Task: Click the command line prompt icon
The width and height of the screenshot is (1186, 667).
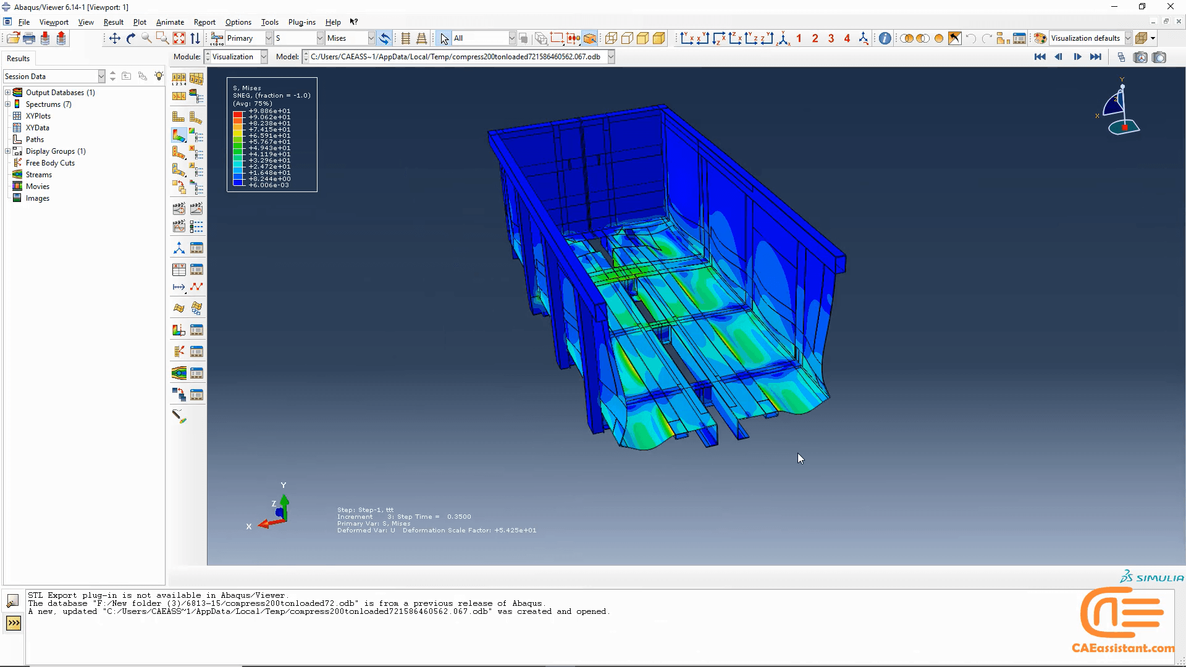Action: tap(14, 623)
